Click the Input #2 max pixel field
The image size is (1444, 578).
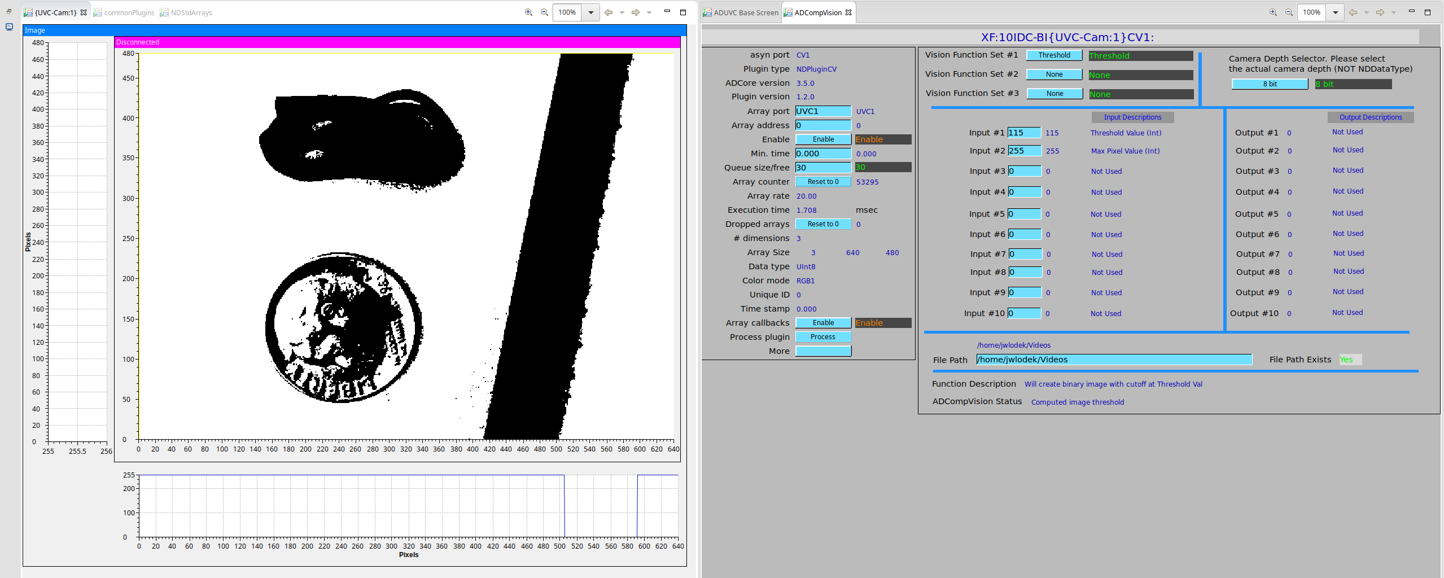click(x=1024, y=151)
